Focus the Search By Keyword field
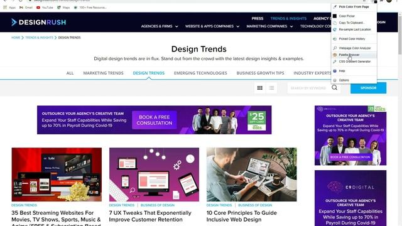The image size is (402, 226). [x=308, y=88]
